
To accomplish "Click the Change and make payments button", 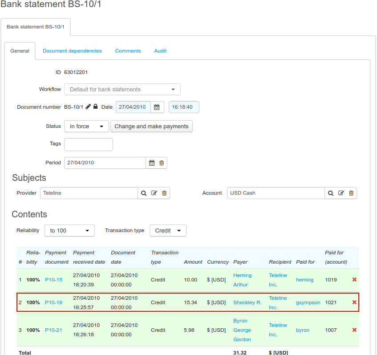I will (151, 126).
